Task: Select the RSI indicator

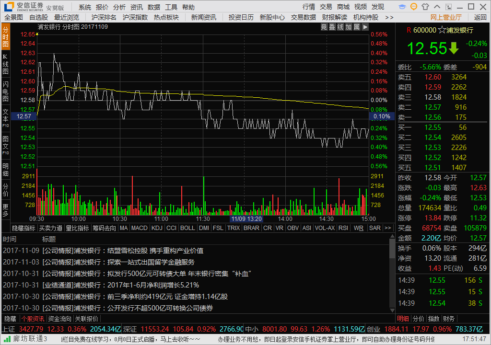Action: [343, 228]
